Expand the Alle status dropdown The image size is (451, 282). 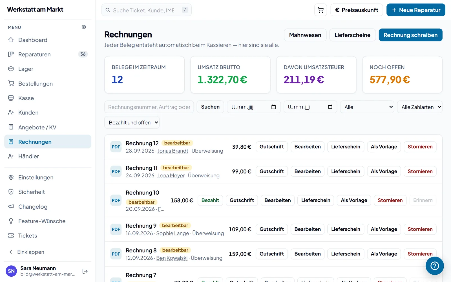point(367,107)
